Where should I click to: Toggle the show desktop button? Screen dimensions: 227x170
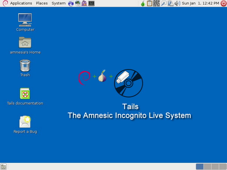click(x=3, y=167)
